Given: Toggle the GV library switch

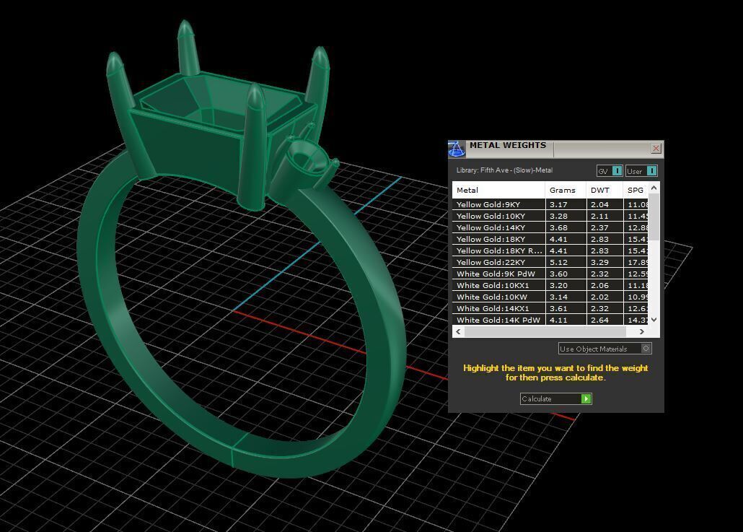Looking at the screenshot, I should 610,170.
